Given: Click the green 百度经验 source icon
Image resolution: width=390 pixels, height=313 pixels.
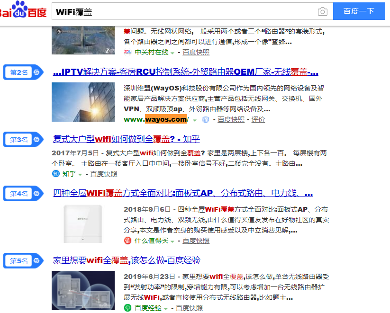Looking at the screenshot, I should [127, 307].
